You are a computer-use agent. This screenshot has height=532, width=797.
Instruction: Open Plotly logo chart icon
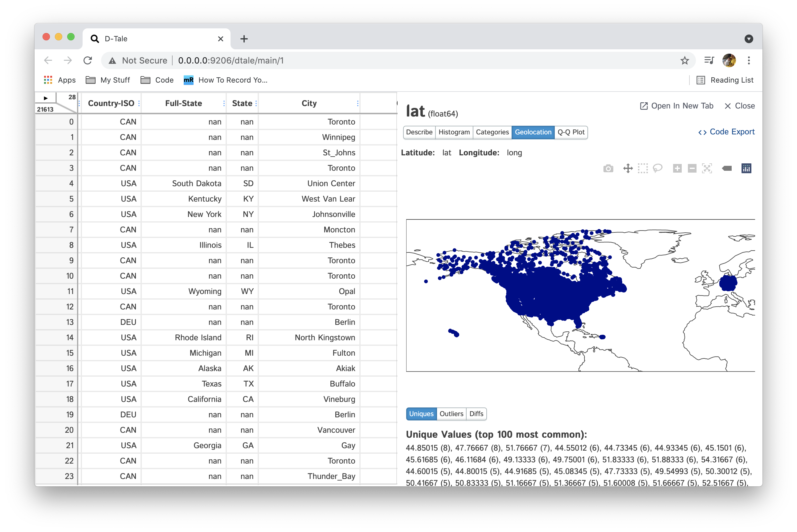[x=746, y=169]
